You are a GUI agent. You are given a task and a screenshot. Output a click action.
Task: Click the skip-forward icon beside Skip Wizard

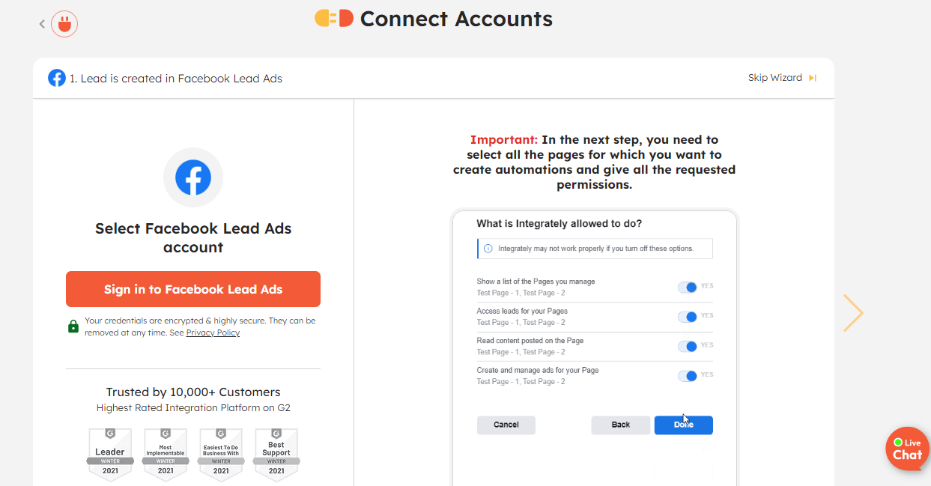814,77
